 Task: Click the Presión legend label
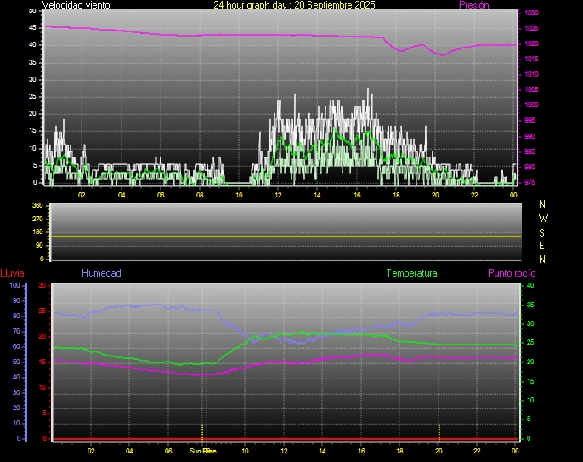point(473,5)
